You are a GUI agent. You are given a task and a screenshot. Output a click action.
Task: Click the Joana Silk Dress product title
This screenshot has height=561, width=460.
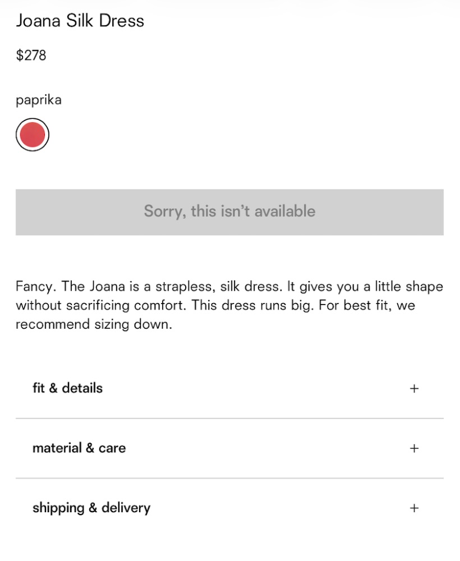pyautogui.click(x=80, y=21)
